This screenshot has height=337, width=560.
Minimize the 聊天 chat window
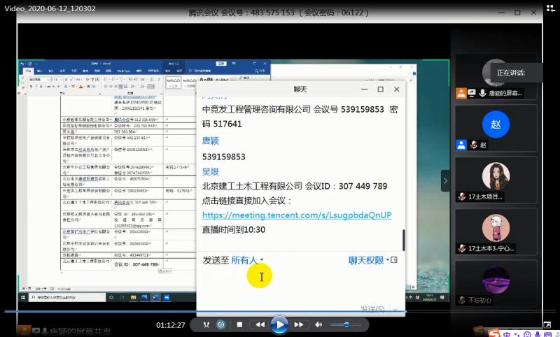tap(364, 89)
